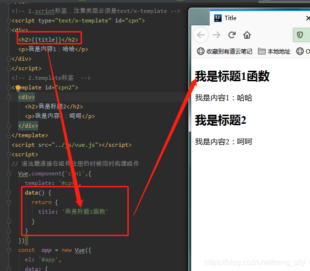Collapse the template id="cpn2" block
The image size is (310, 271).
9,87
